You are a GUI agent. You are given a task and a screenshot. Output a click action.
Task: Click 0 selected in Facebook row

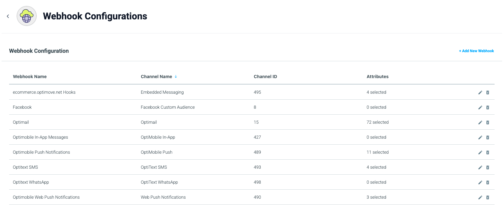click(376, 107)
